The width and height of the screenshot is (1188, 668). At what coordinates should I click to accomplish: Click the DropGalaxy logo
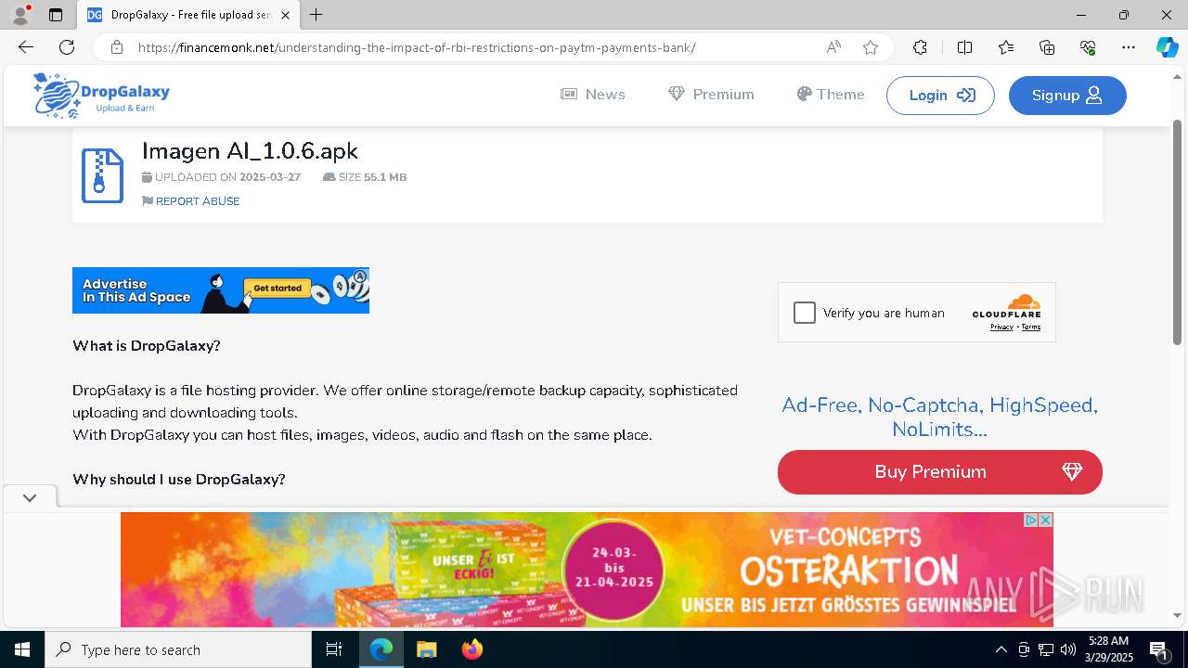tap(101, 96)
